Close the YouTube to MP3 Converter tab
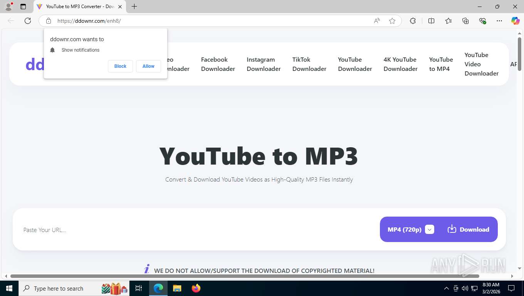Screen dimensions: 524x296 coord(120,7)
